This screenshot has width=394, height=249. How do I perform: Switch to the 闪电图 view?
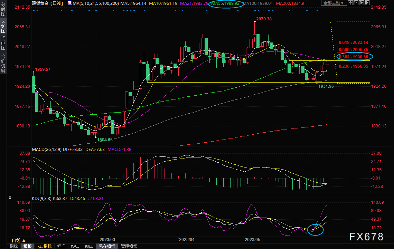[3, 43]
